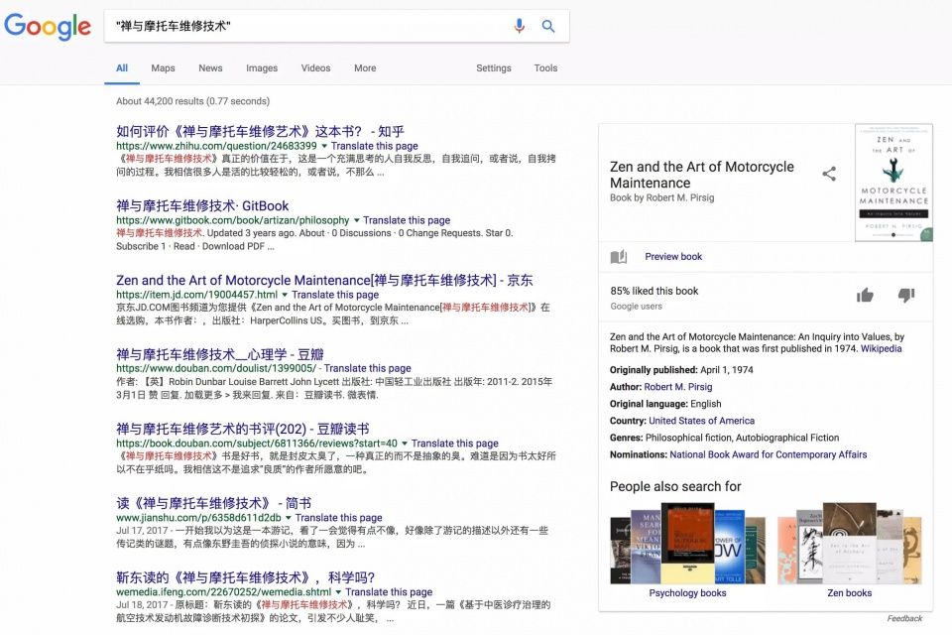Switch to the All tab
This screenshot has width=952, height=635.
(122, 68)
